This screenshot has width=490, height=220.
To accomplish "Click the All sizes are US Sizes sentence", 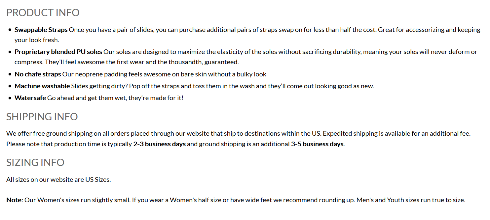I will coord(58,179).
